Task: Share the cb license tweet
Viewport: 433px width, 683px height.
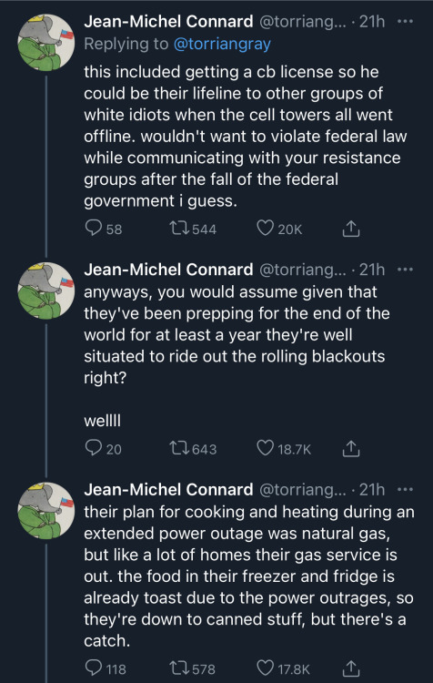Action: point(351,229)
